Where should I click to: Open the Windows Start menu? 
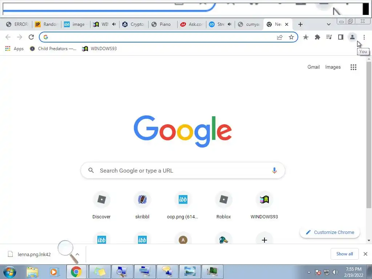click(x=10, y=272)
